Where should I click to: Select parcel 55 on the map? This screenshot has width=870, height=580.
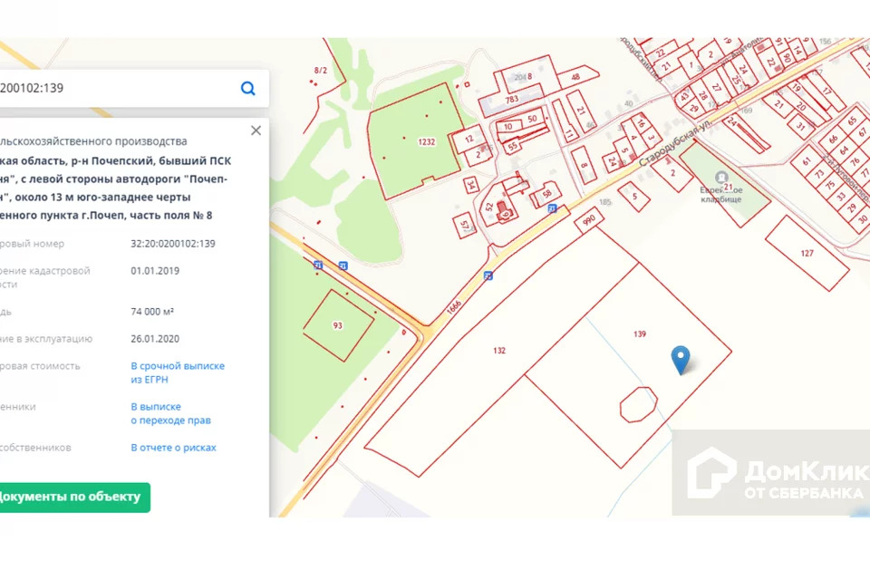[x=512, y=147]
